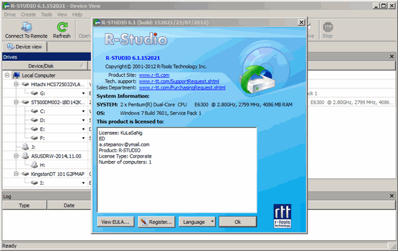Open the PurchasingRequest.shtml sales link
The height and width of the screenshot is (251, 398).
coord(182,87)
